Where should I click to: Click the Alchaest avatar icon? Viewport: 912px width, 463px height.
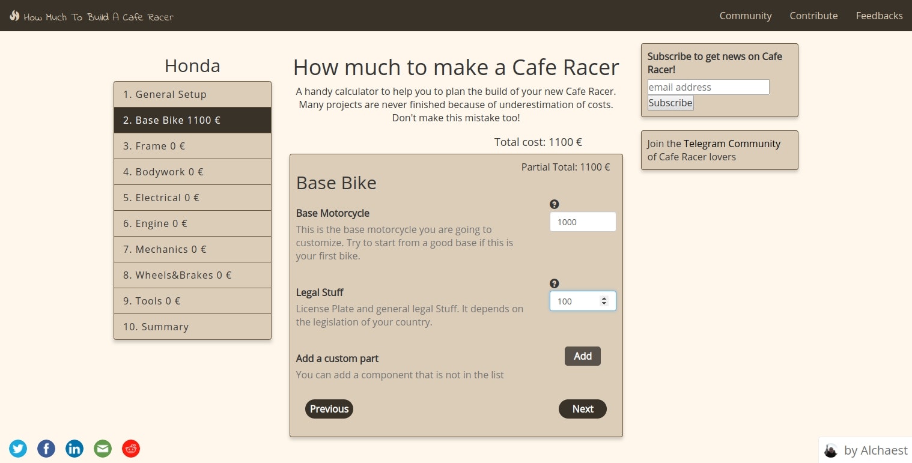[x=831, y=450]
